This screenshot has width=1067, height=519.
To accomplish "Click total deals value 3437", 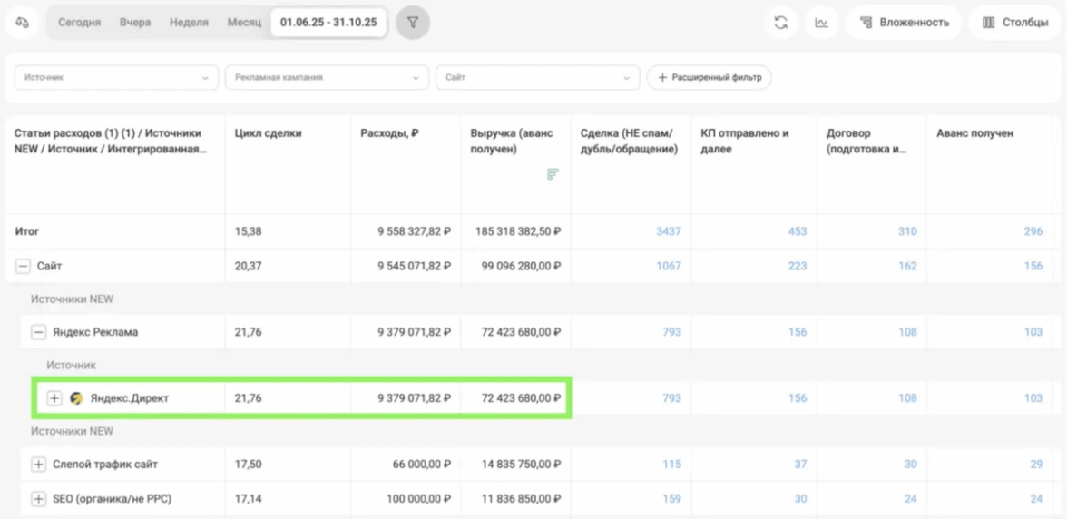I will [x=668, y=231].
